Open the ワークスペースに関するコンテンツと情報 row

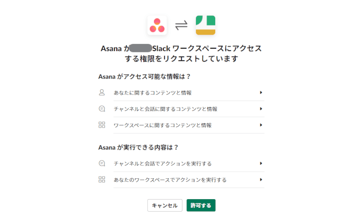(x=162, y=125)
